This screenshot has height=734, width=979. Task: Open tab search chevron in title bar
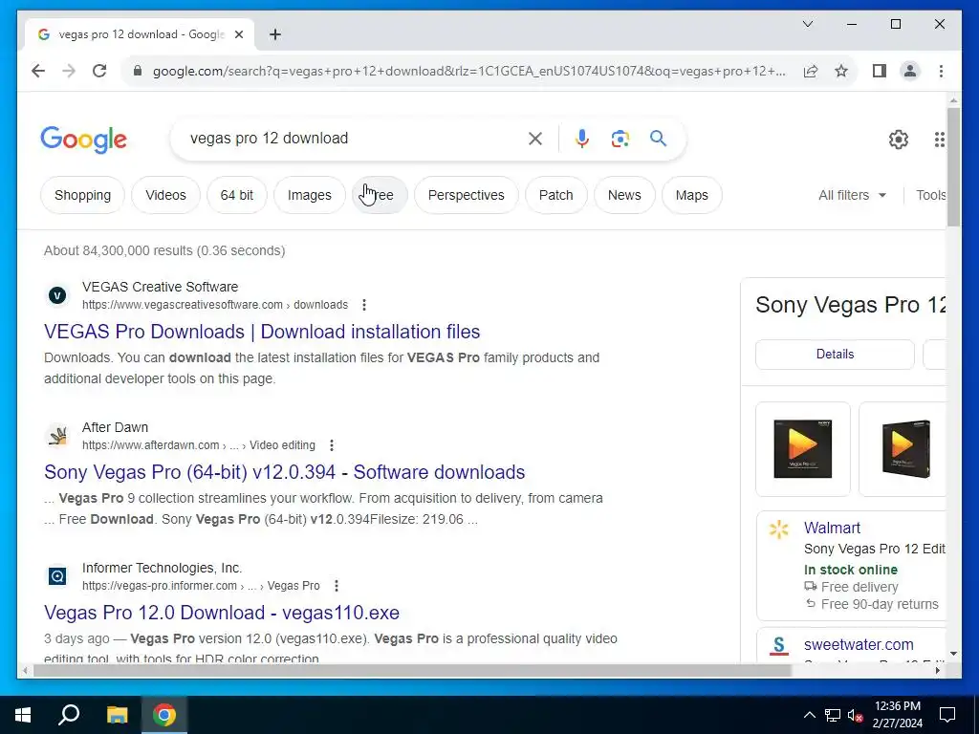pyautogui.click(x=807, y=24)
